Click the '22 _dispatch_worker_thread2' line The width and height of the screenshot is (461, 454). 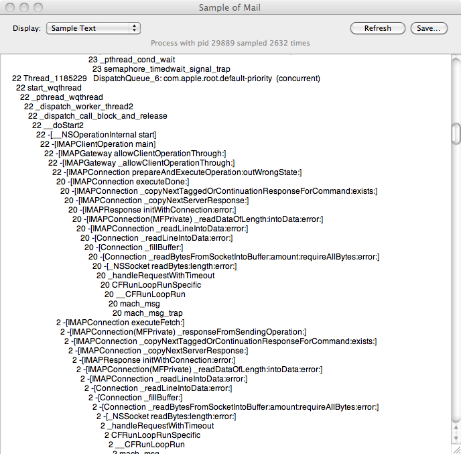point(78,107)
